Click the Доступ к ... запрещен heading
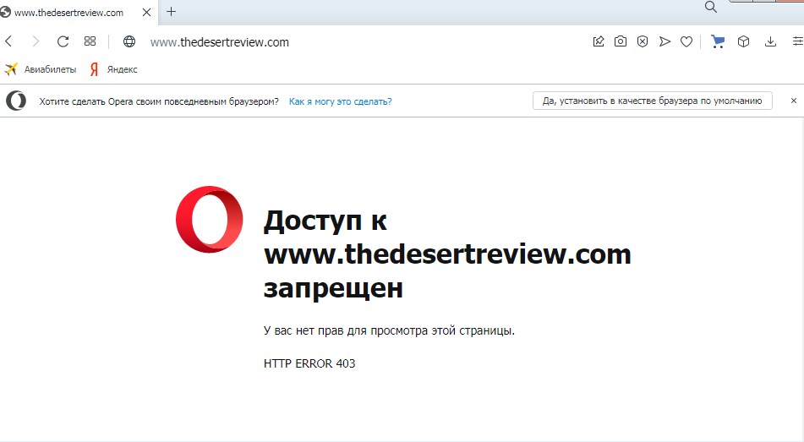804x442 pixels. pyautogui.click(x=447, y=254)
